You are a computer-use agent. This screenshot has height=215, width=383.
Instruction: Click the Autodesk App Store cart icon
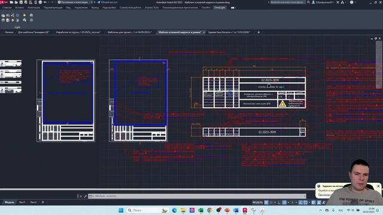pyautogui.click(x=338, y=2)
